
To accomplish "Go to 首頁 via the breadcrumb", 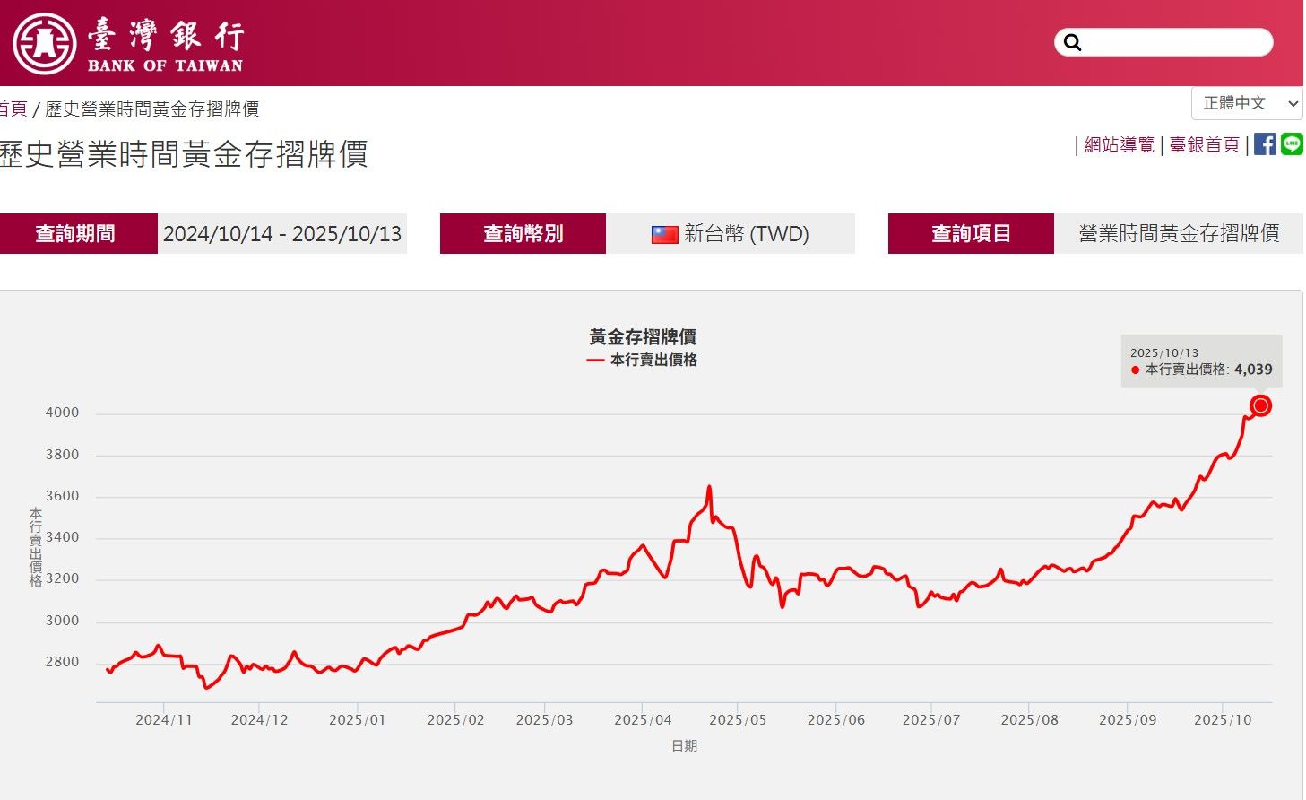I will 12,108.
